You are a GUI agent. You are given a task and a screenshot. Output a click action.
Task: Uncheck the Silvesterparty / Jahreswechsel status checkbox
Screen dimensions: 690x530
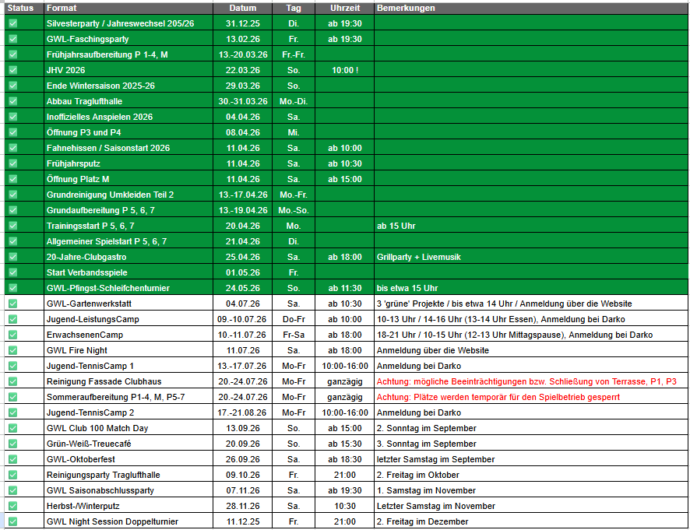(12, 23)
